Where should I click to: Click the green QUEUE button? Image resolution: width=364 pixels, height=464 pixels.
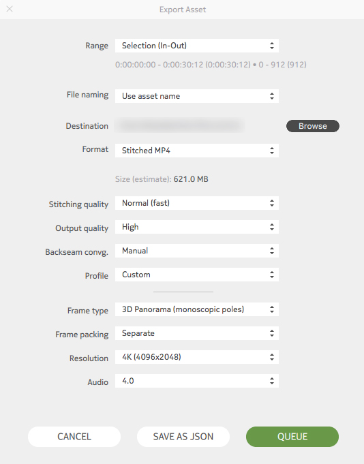click(292, 437)
